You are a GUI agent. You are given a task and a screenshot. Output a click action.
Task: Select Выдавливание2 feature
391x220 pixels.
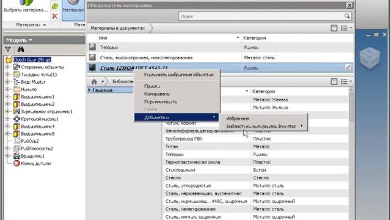coord(37,104)
